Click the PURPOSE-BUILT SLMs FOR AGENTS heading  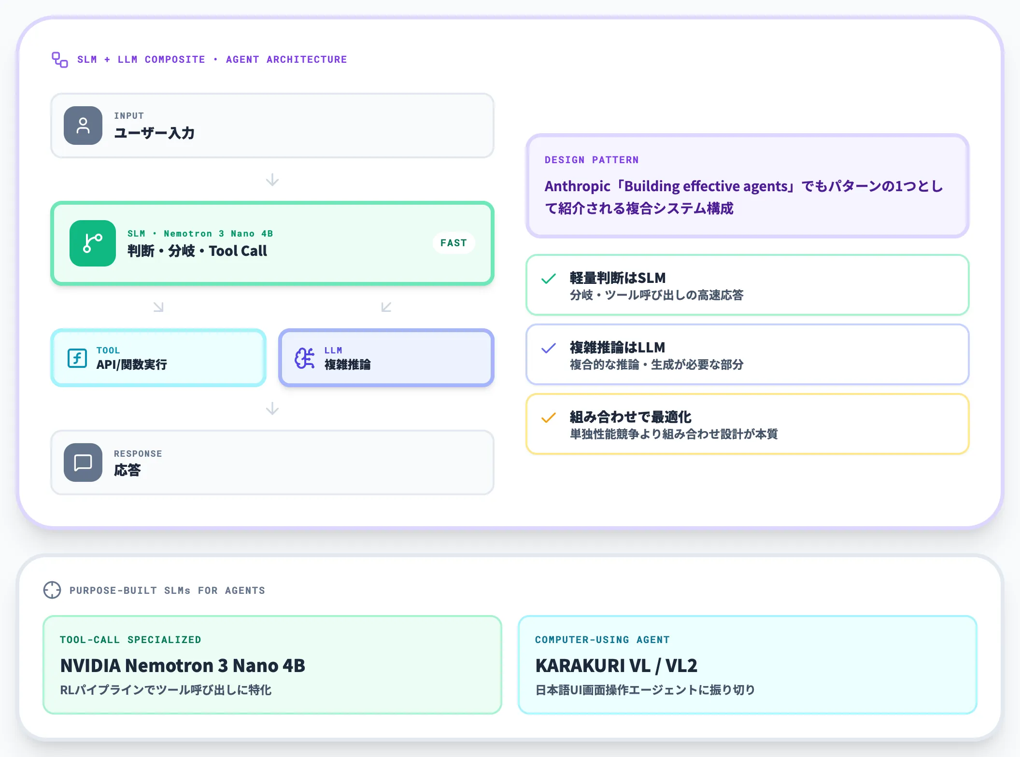(x=167, y=590)
